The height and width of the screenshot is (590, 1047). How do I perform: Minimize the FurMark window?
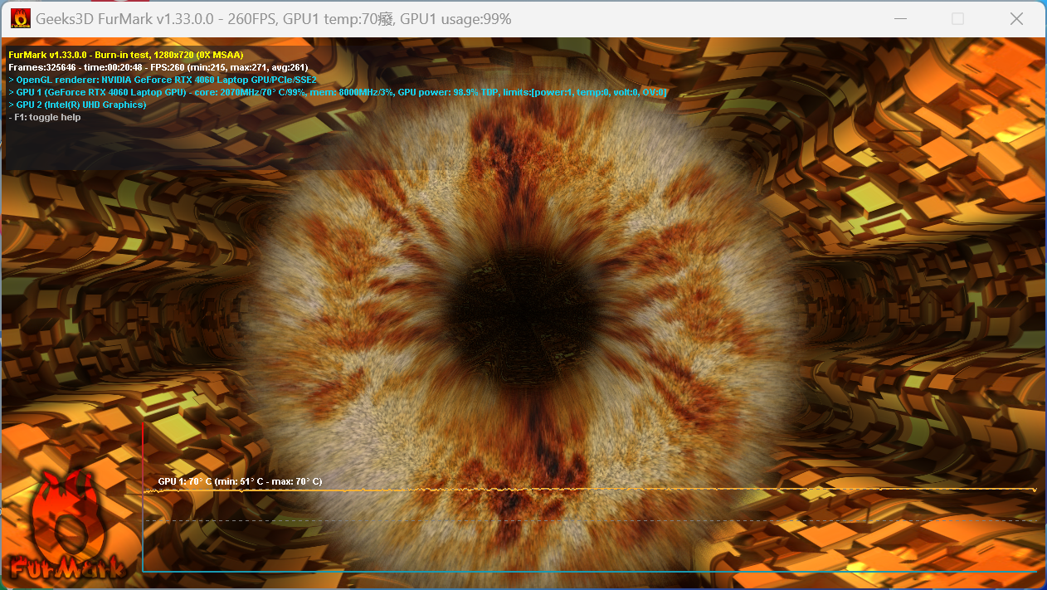(899, 18)
